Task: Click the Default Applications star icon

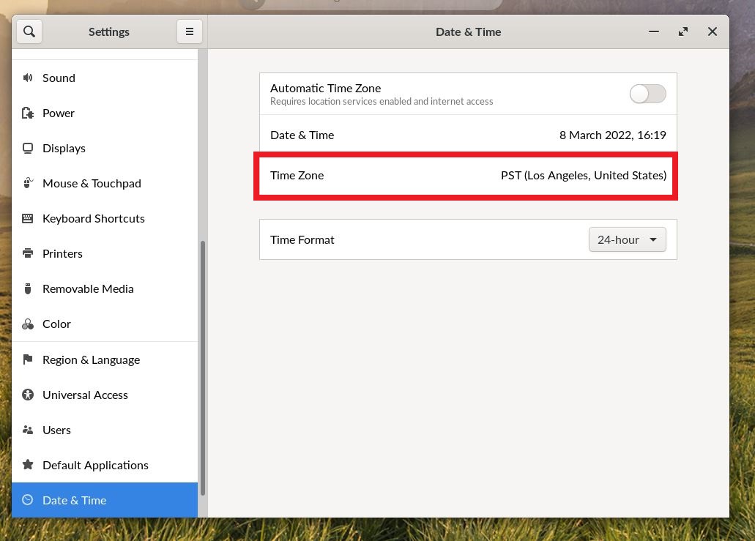Action: (28, 464)
